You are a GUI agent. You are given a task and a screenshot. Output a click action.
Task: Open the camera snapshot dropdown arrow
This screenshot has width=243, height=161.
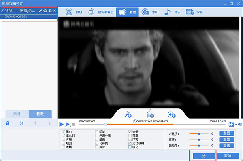point(236,125)
